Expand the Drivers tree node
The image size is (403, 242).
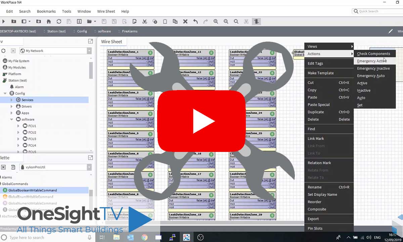click(11, 106)
